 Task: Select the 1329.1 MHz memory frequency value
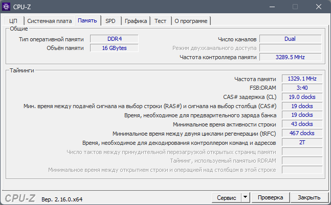tap(302, 79)
